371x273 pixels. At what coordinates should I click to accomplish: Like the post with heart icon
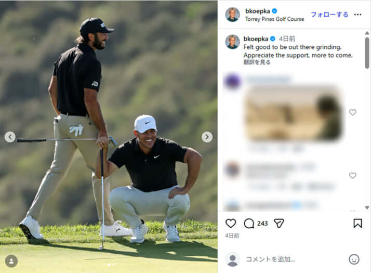(x=231, y=224)
